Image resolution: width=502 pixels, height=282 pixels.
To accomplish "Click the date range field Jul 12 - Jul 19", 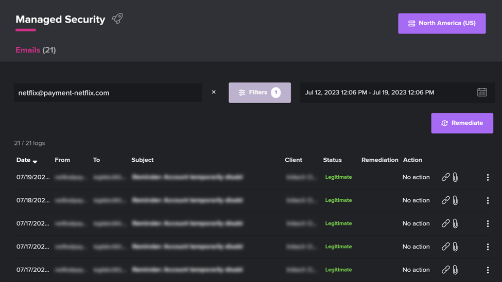I will click(x=397, y=92).
